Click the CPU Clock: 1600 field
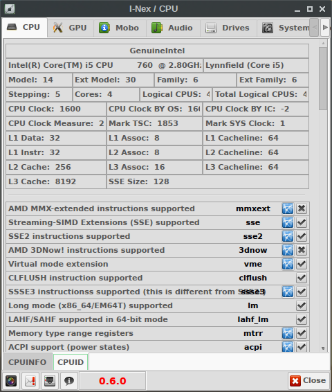Image resolution: width=332 pixels, height=392 pixels. 56,109
